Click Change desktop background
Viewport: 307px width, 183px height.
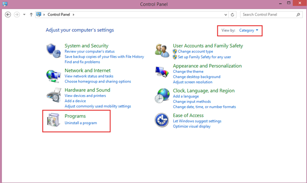(x=197, y=77)
